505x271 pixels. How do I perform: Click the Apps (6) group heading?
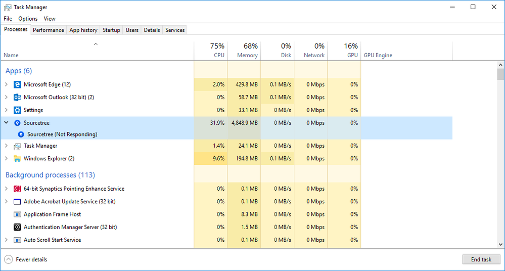click(19, 71)
